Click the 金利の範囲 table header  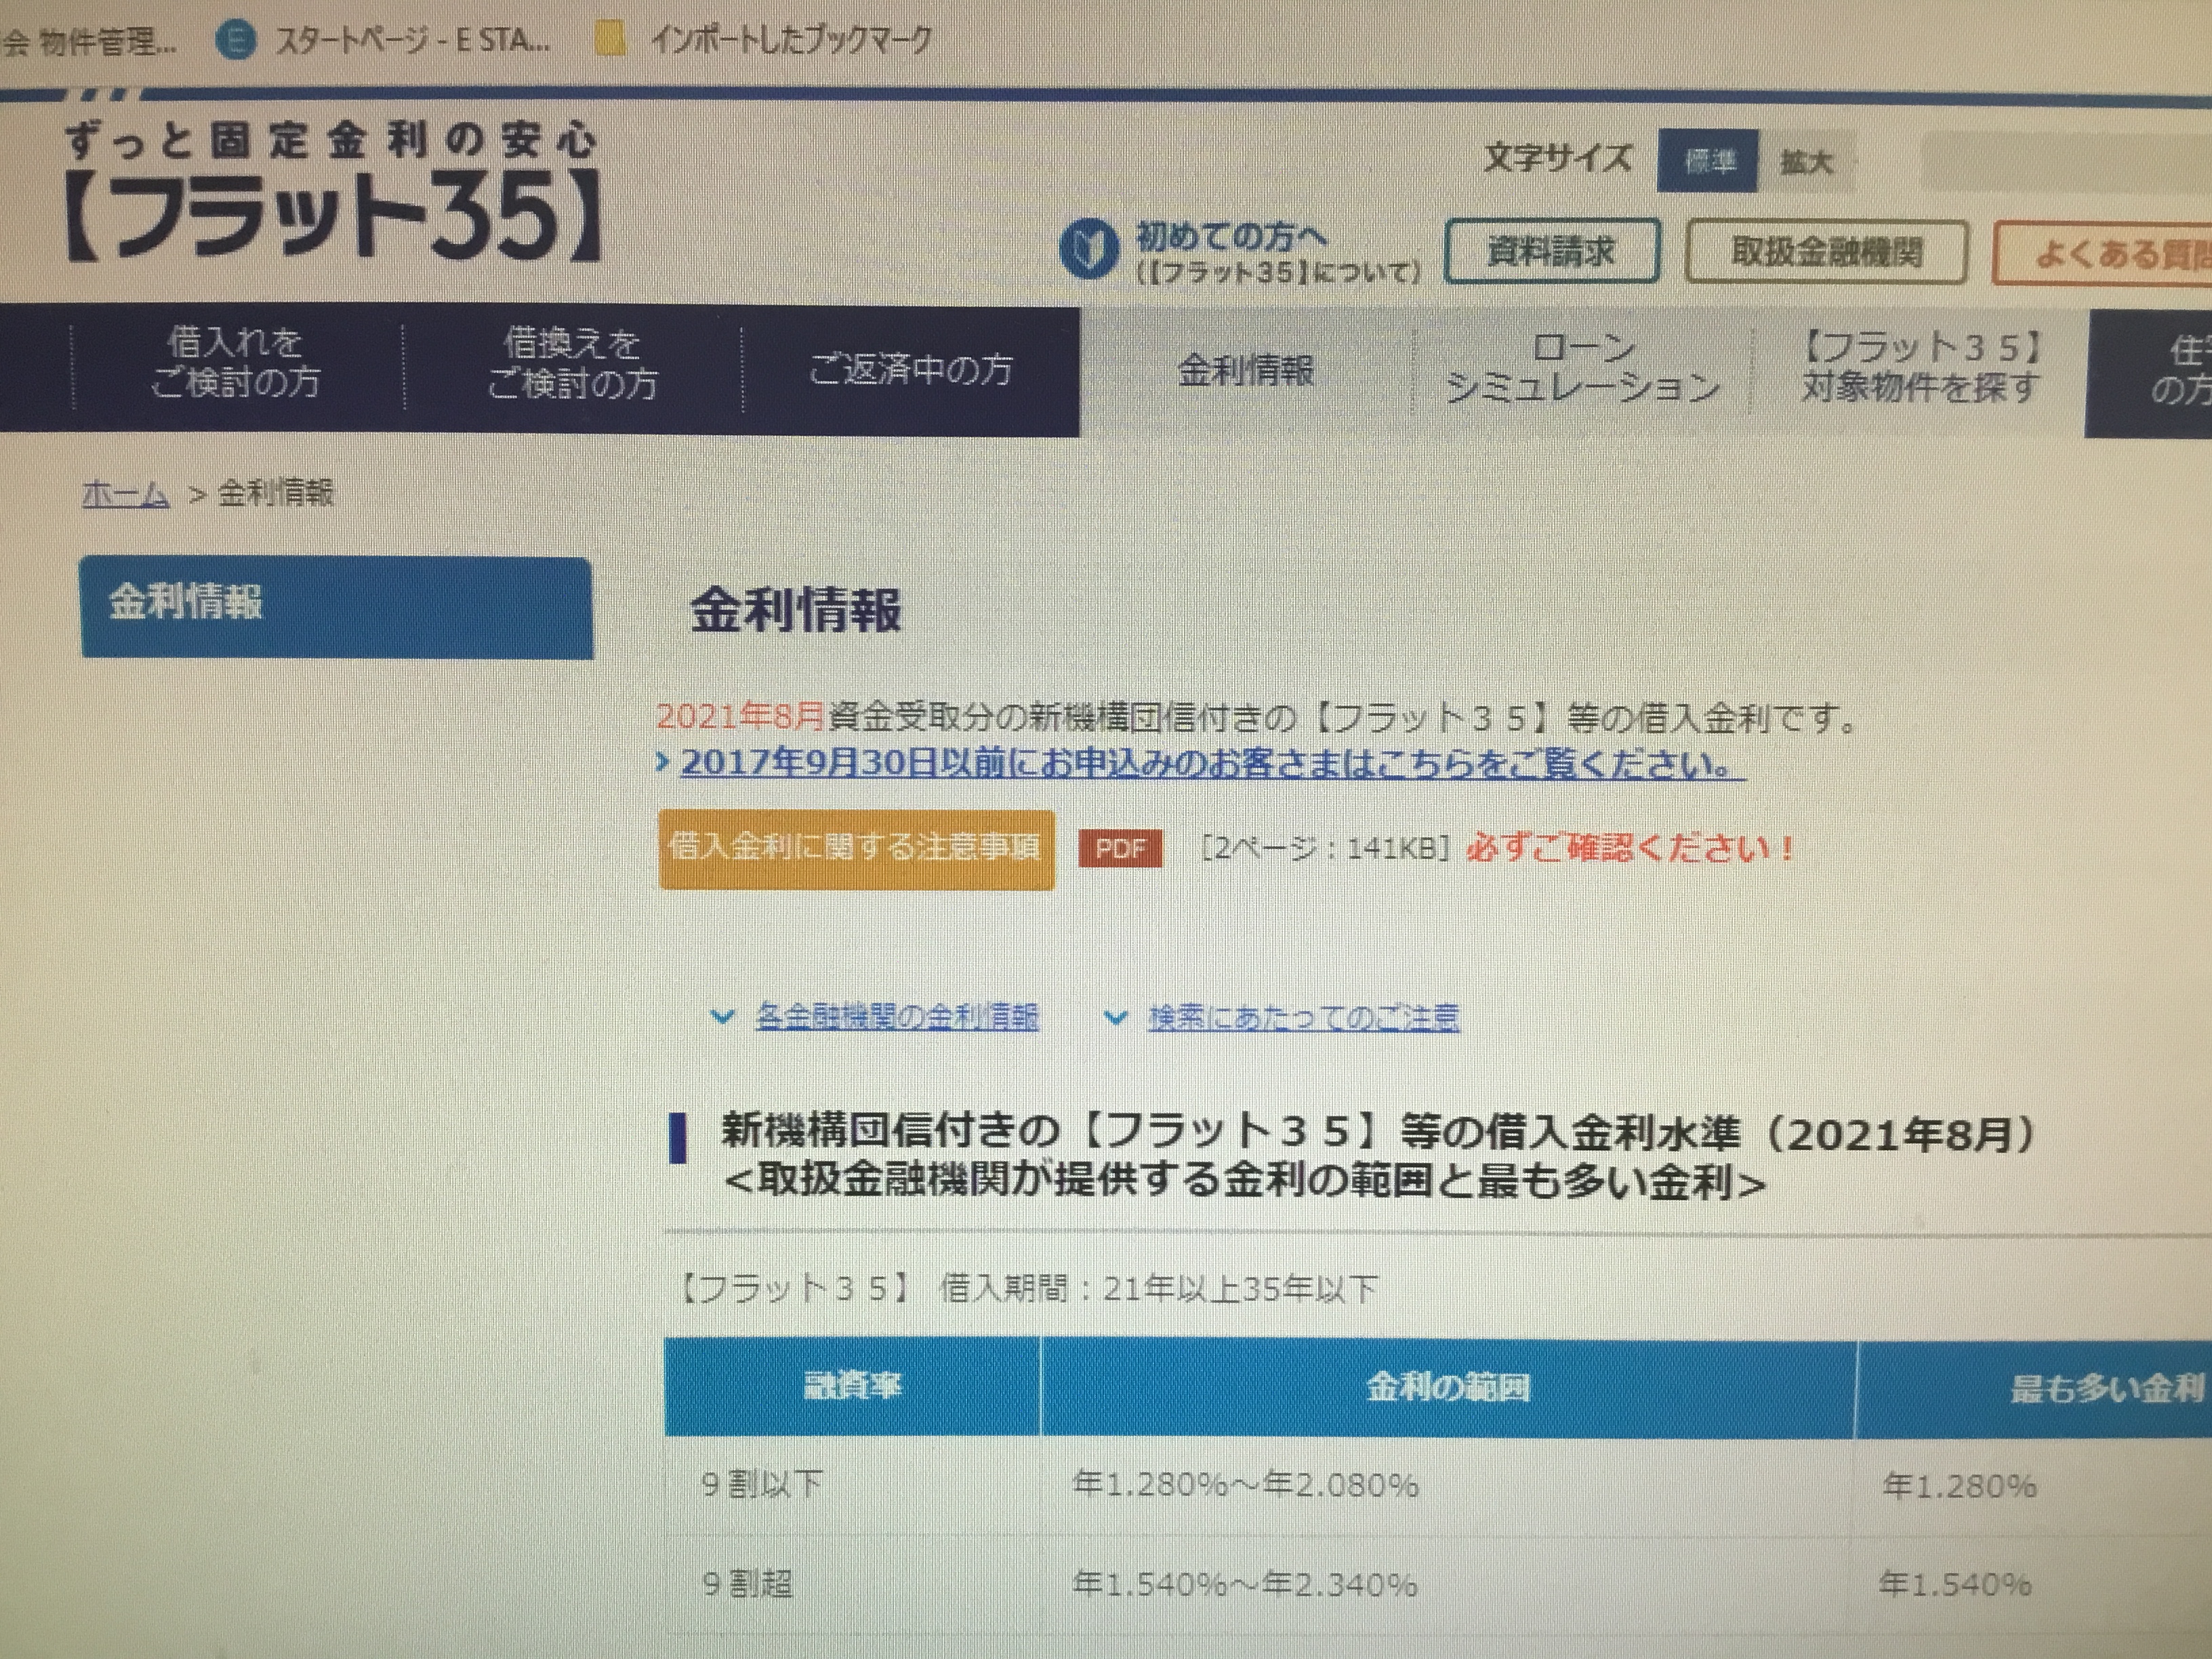(x=1448, y=1388)
